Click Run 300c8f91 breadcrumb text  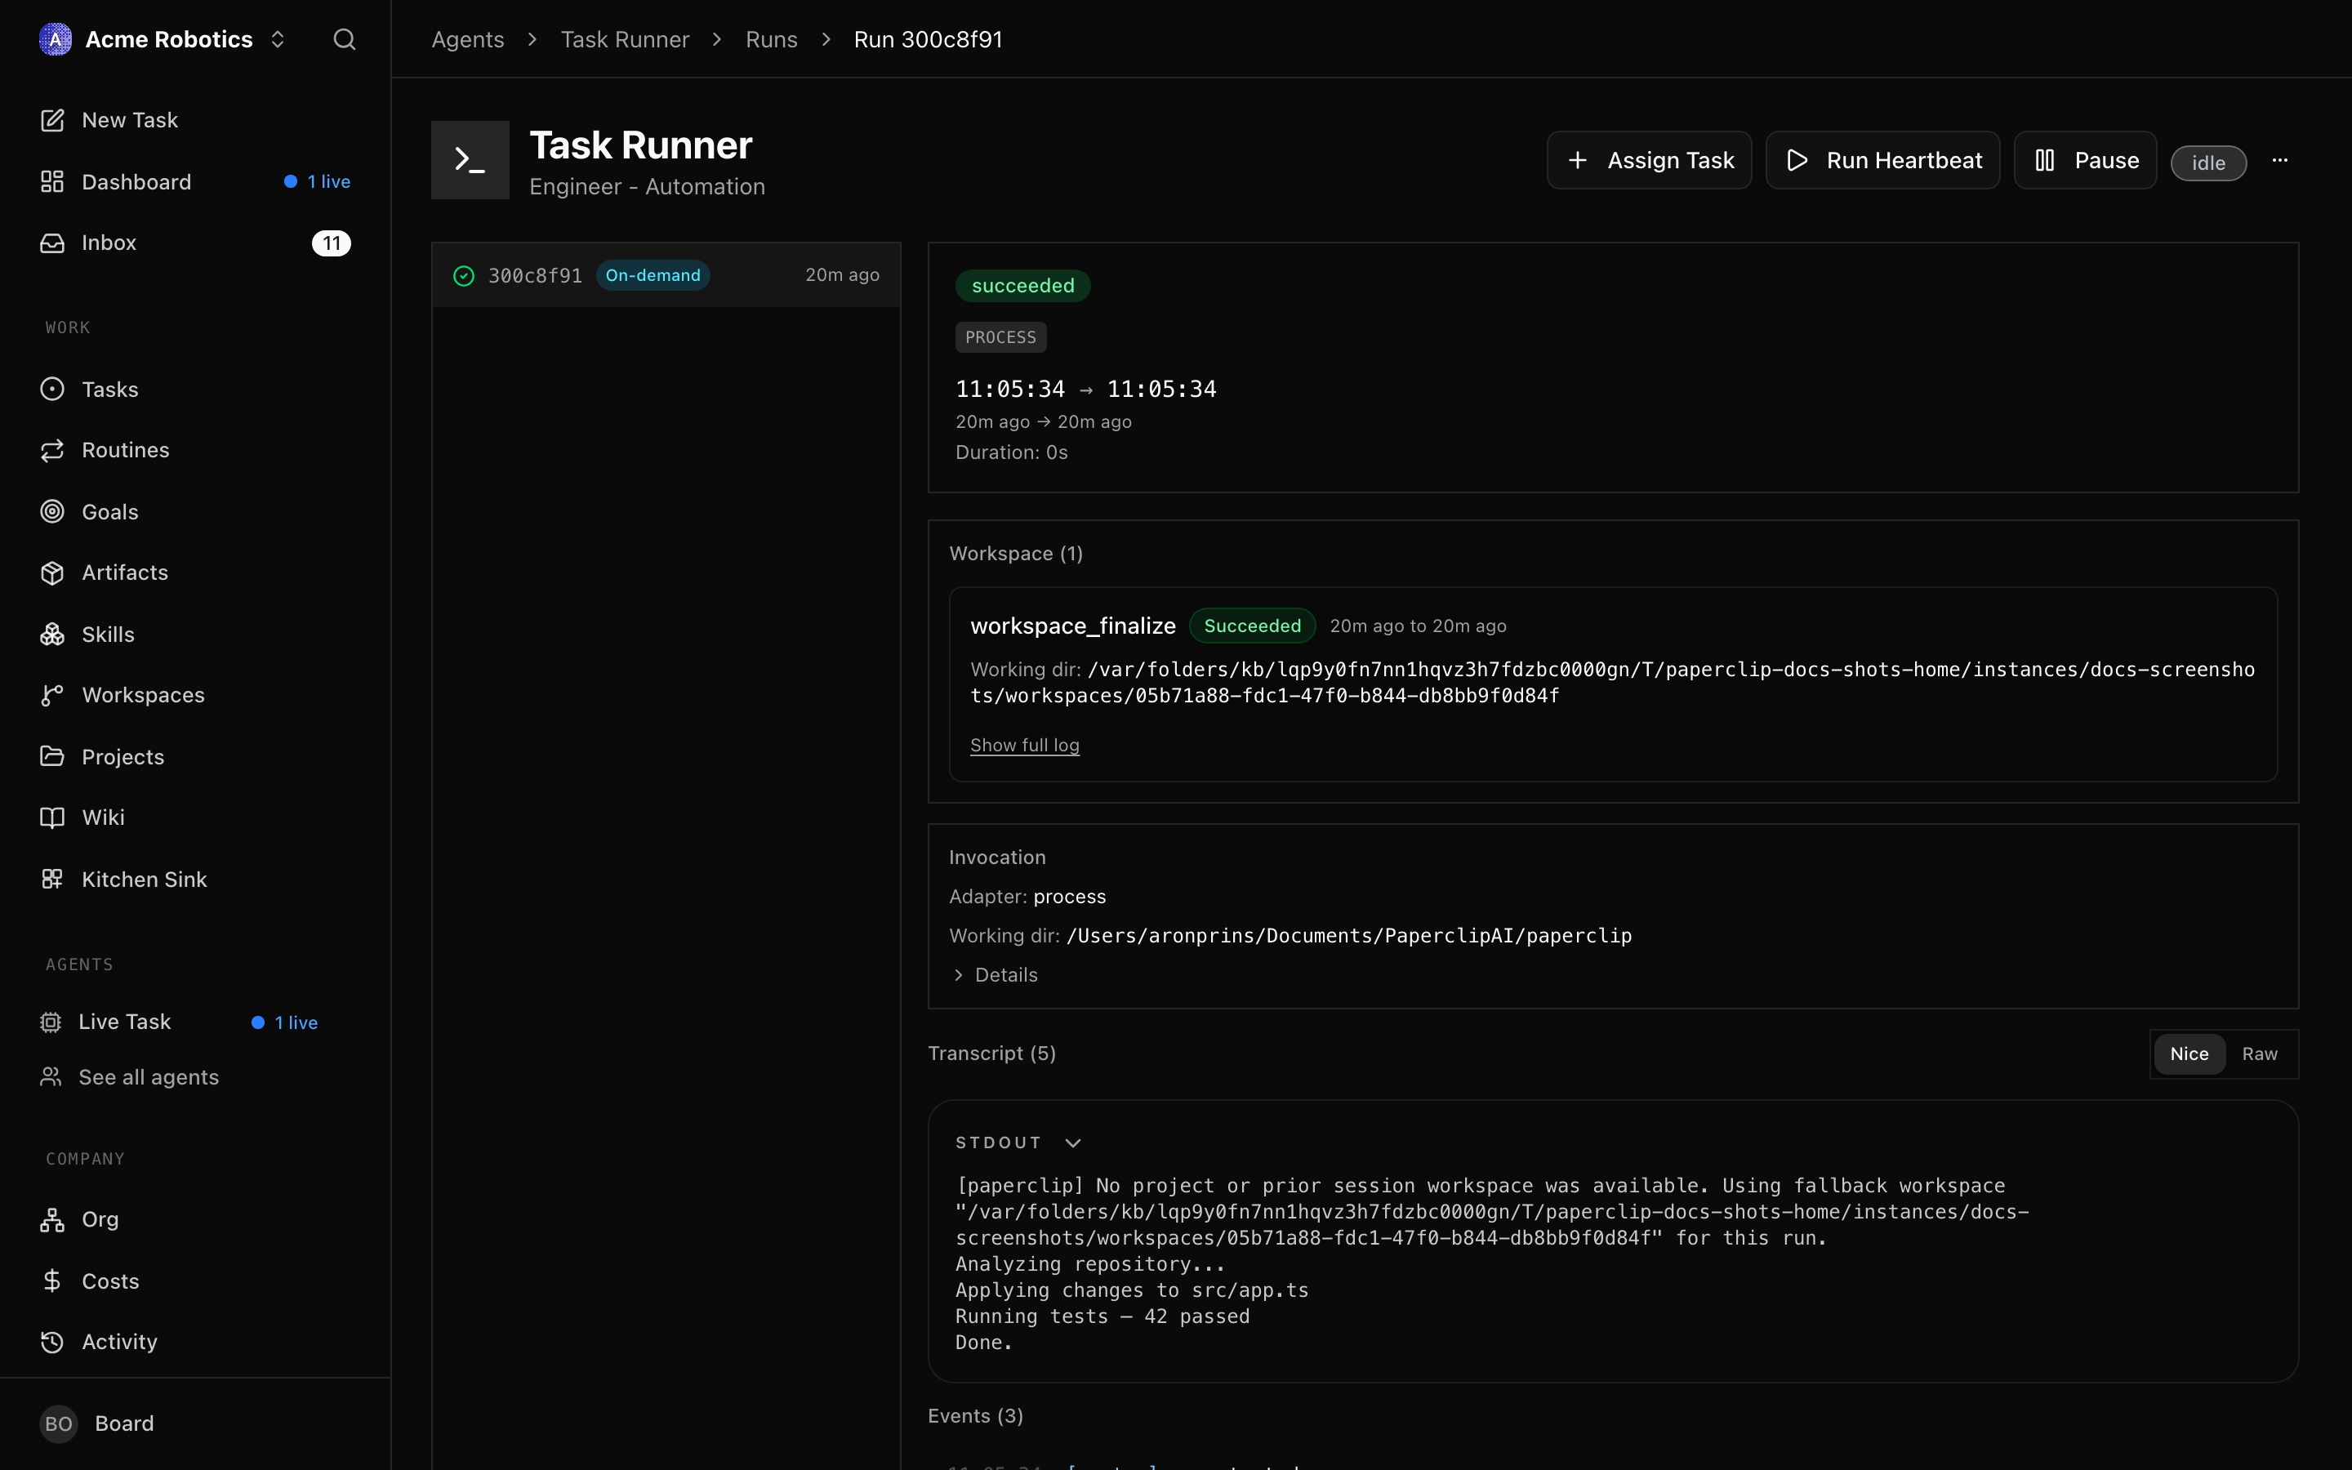click(929, 39)
